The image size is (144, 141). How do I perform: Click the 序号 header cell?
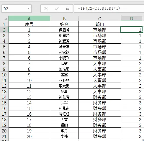29,24
